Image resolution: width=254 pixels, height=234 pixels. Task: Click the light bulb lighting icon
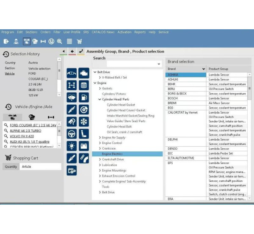[72, 146]
